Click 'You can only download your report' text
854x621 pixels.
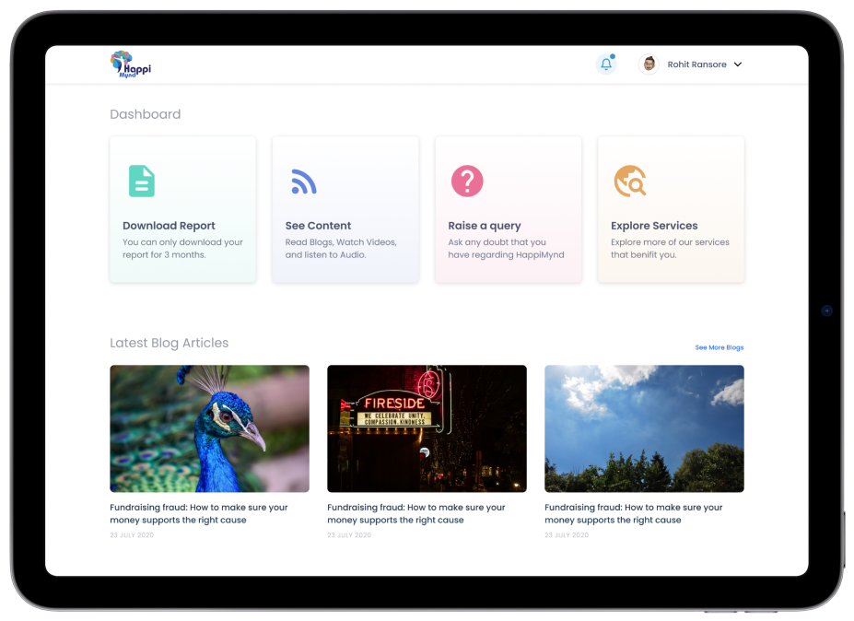(182, 249)
